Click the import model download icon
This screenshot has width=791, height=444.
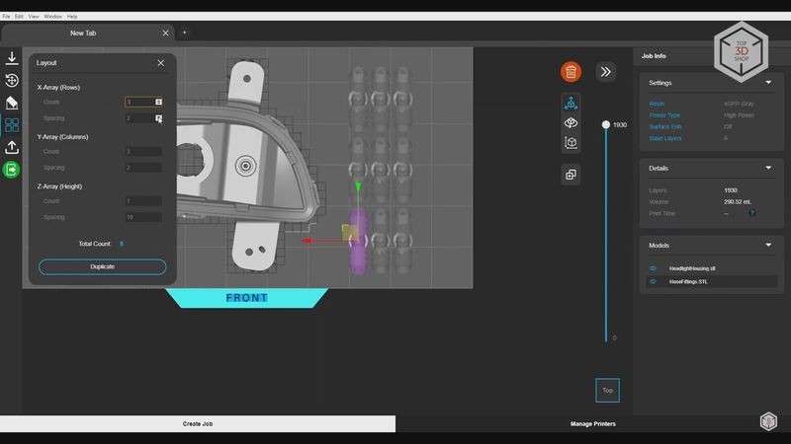pyautogui.click(x=12, y=58)
